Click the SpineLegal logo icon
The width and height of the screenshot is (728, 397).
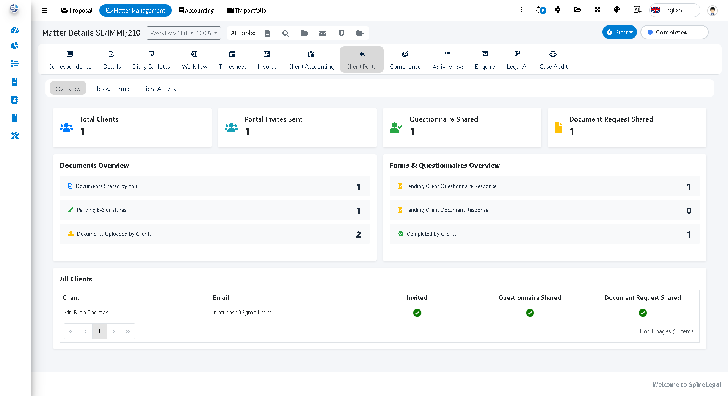point(14,8)
